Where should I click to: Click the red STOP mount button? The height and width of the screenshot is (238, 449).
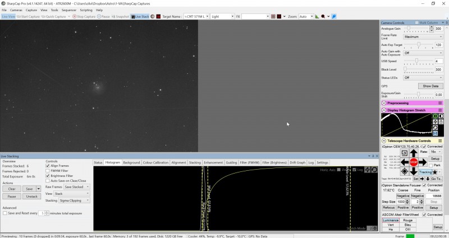coord(414,162)
